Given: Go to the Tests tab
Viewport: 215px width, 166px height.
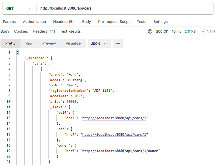Looking at the screenshot, I should 142,22.
